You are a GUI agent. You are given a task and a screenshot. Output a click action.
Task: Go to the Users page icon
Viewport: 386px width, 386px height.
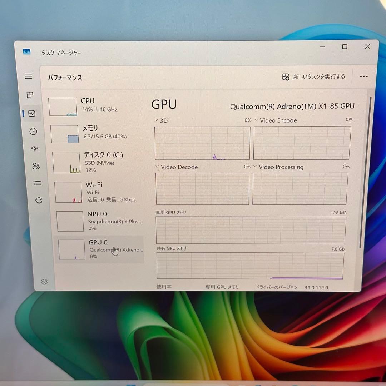(x=36, y=166)
